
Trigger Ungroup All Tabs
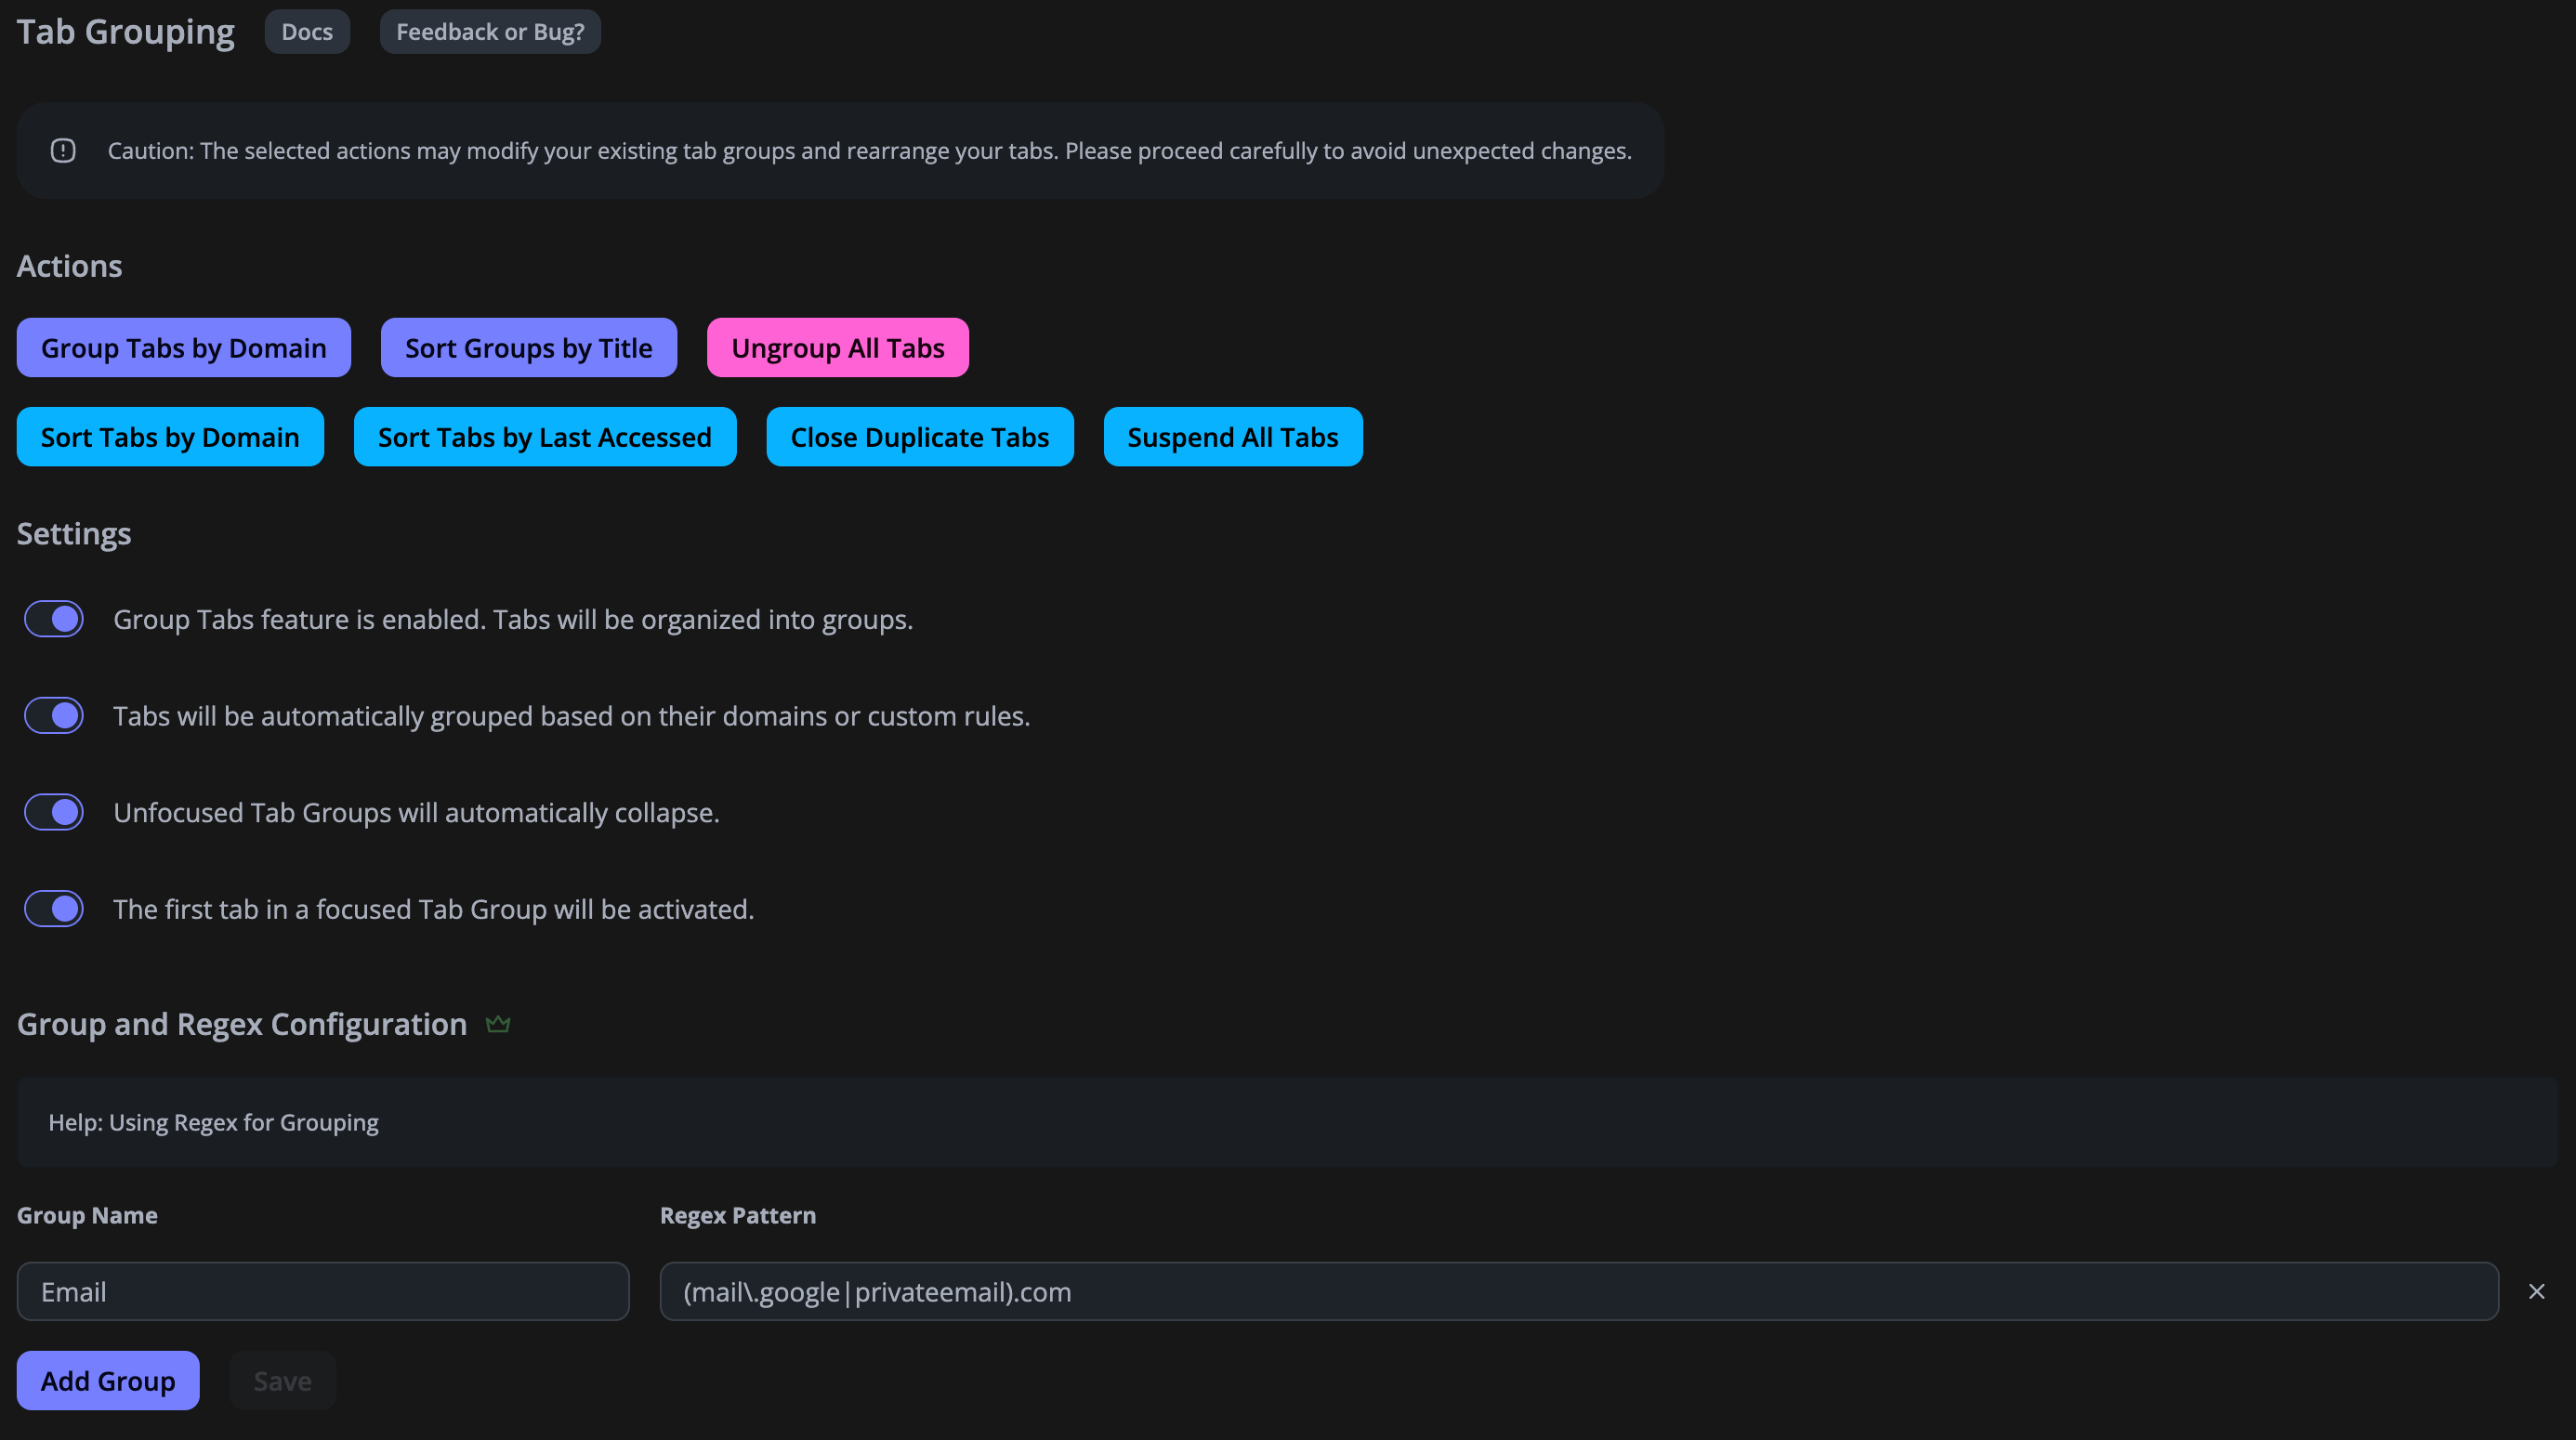pyautogui.click(x=837, y=347)
